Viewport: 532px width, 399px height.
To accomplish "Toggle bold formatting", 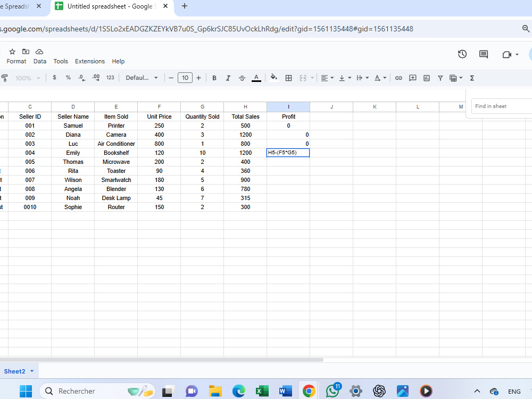I will point(214,78).
